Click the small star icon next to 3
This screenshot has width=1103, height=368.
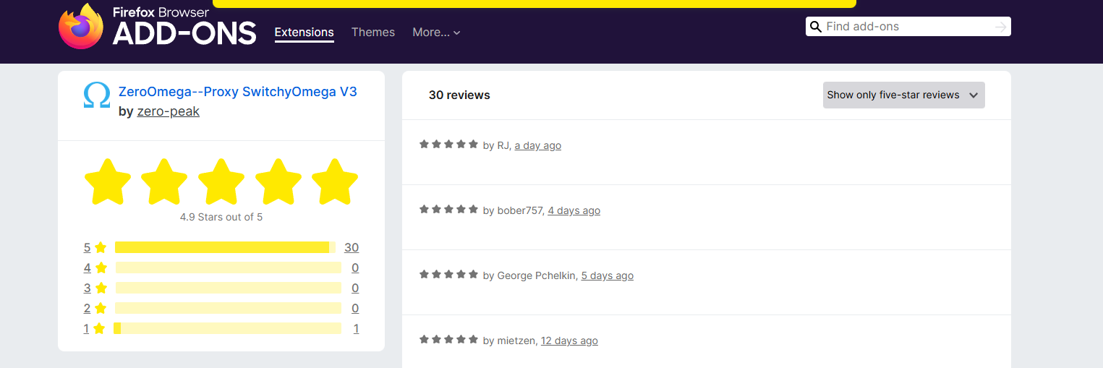click(x=101, y=288)
